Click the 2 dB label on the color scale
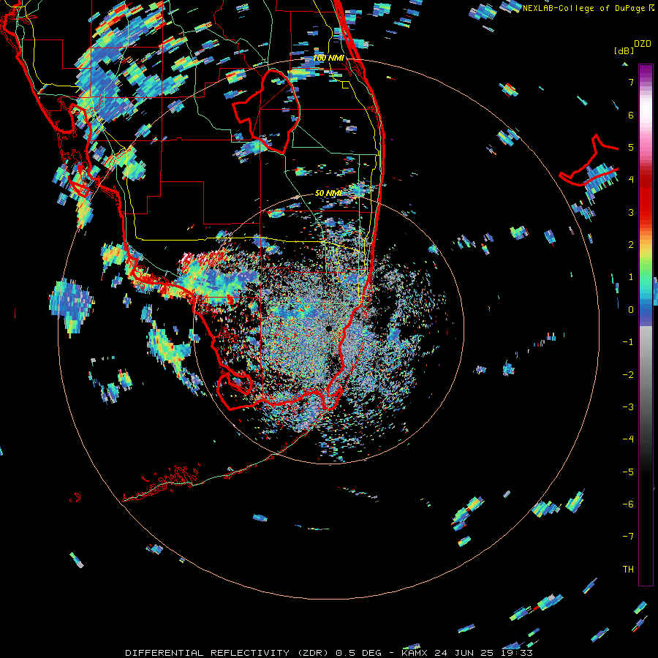 [631, 244]
